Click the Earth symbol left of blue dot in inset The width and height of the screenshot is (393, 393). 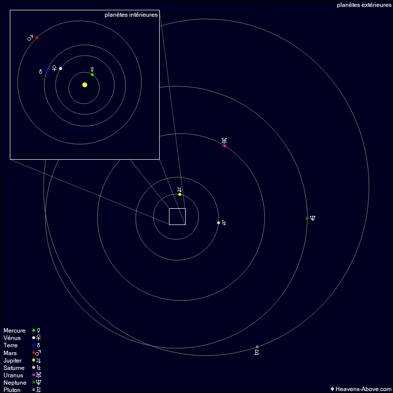[x=40, y=72]
